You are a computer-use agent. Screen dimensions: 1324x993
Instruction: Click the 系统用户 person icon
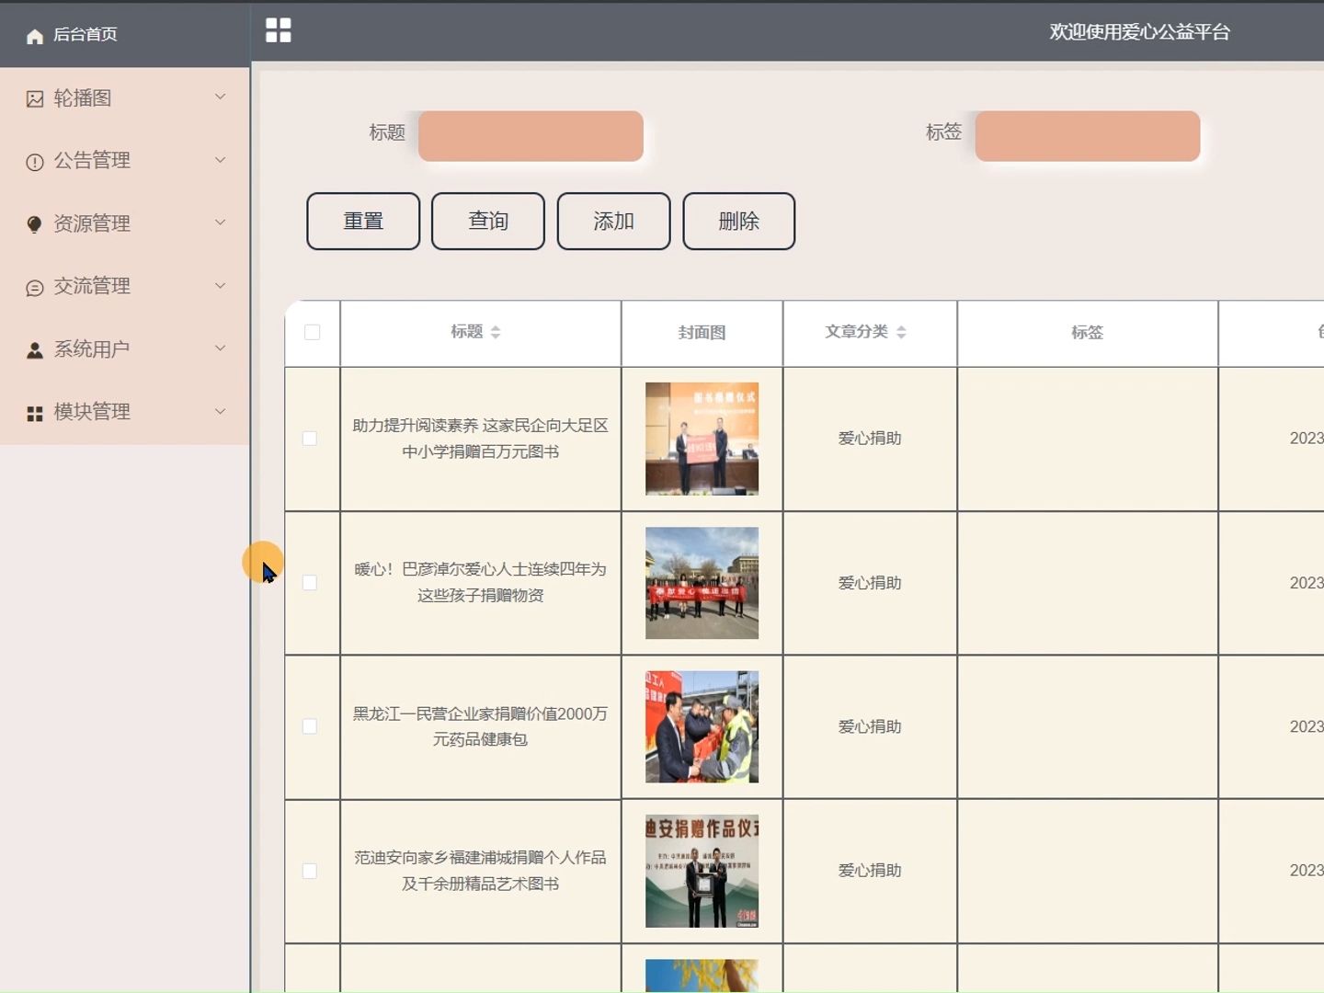[35, 350]
